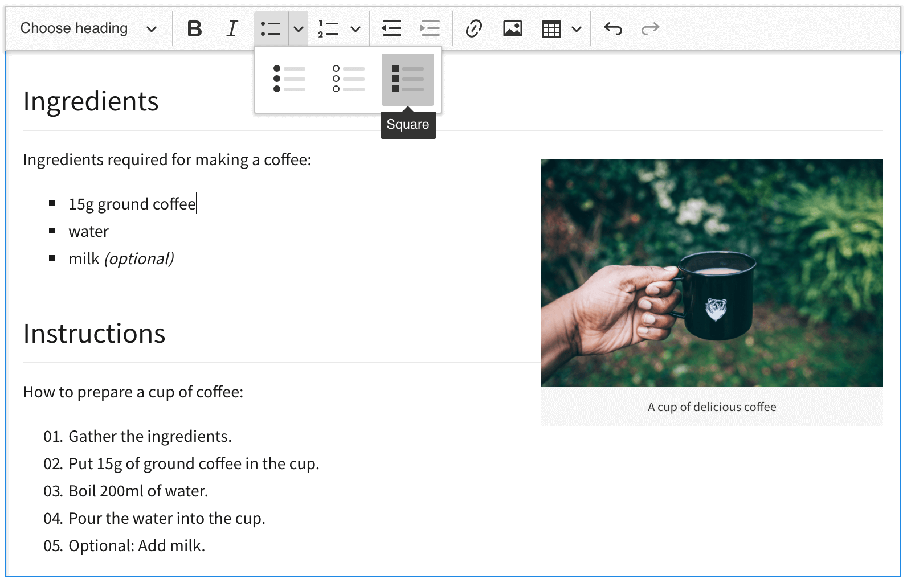
Task: Open the table dropdown arrow
Action: click(577, 28)
